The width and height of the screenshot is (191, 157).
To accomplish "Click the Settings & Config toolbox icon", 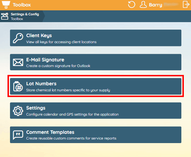I will (x=5, y=16).
